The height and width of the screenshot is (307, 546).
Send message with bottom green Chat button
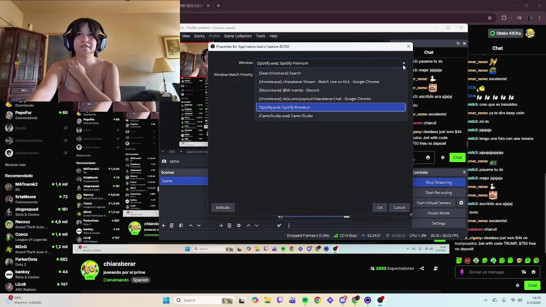532,286
